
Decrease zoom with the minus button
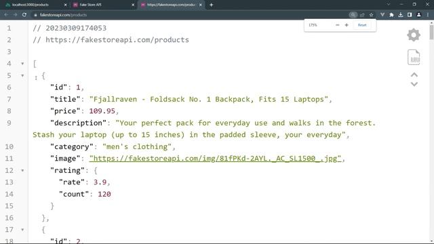point(337,25)
